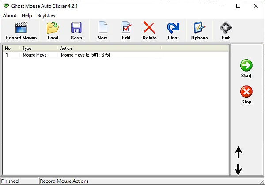The height and width of the screenshot is (185, 265).
Task: Move the action down with the down arrow
Action: [x=238, y=170]
